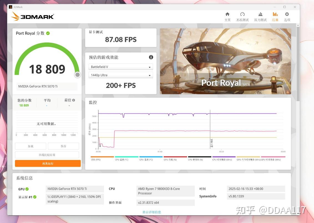
Task: Click the Port Royal preview thumbnail
Action: click(x=226, y=61)
